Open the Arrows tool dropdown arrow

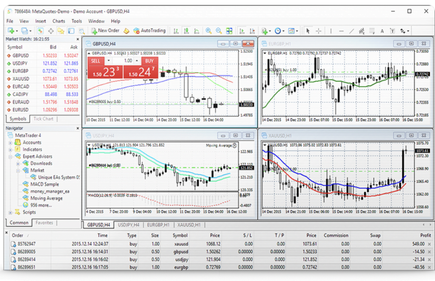pos(408,31)
